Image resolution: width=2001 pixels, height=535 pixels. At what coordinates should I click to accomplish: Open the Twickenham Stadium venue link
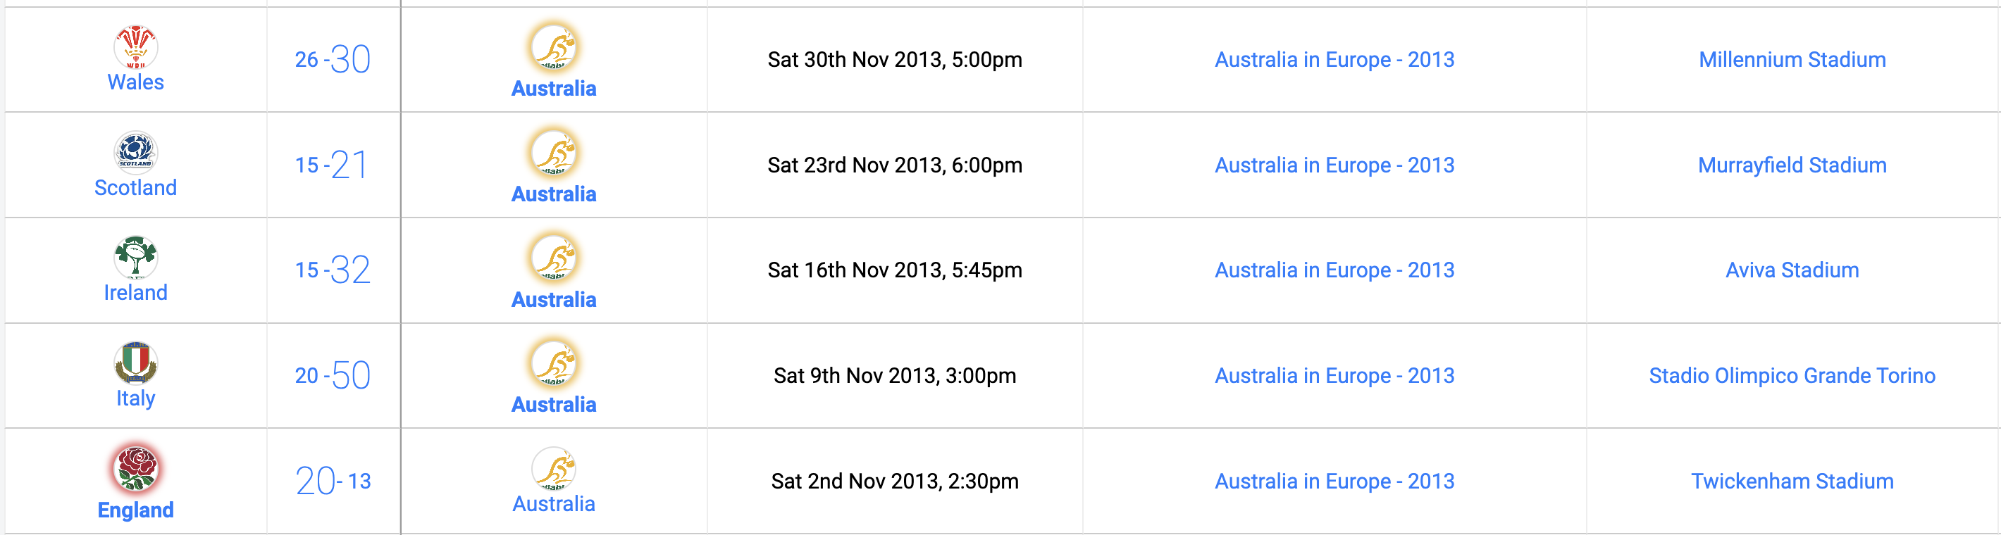(x=1791, y=481)
